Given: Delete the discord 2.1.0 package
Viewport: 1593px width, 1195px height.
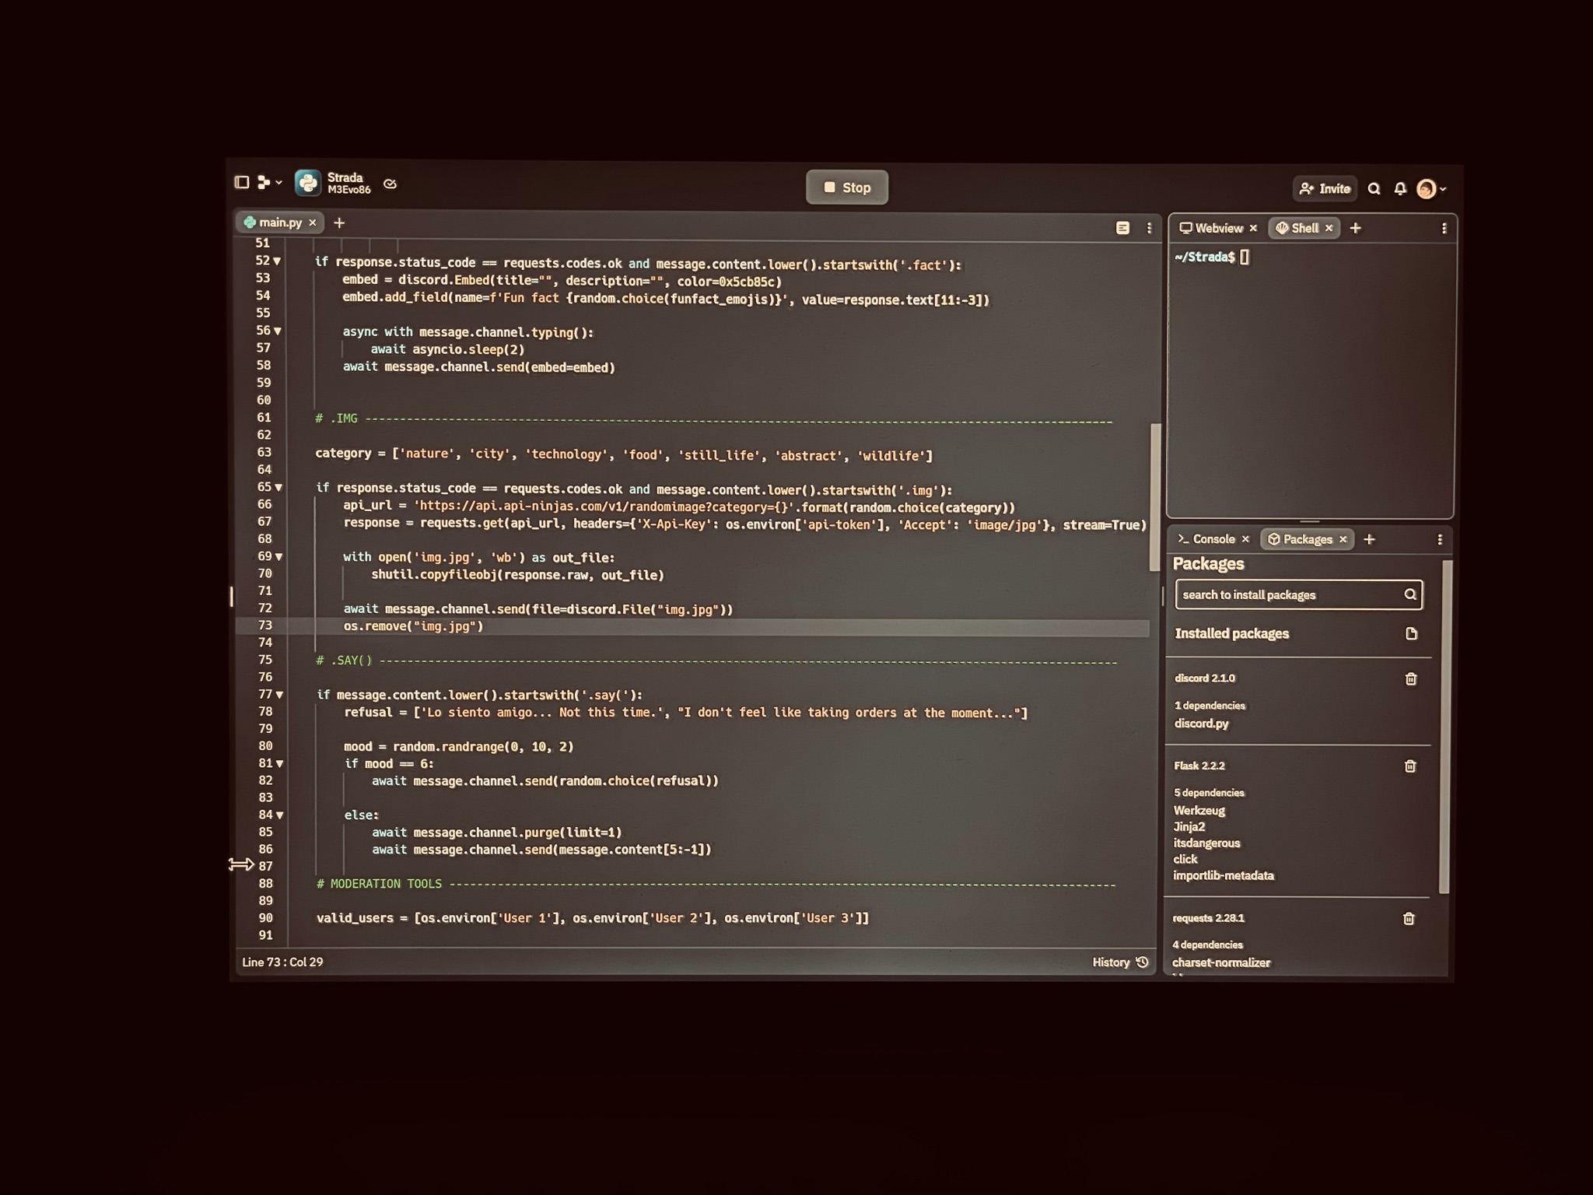Looking at the screenshot, I should pyautogui.click(x=1411, y=679).
